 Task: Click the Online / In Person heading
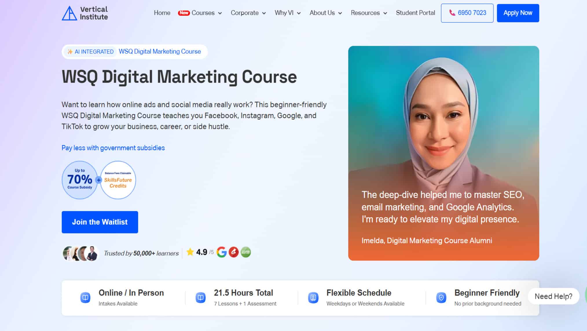131,293
